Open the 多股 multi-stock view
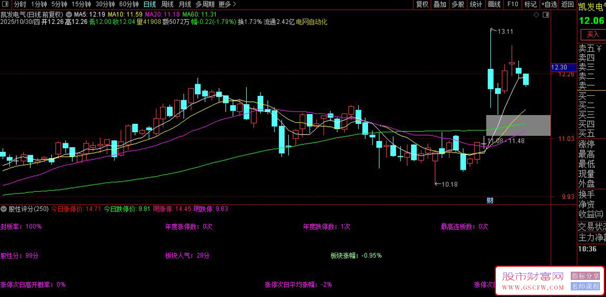 pos(458,4)
